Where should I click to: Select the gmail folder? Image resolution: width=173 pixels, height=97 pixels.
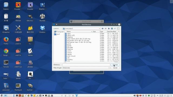68,44
